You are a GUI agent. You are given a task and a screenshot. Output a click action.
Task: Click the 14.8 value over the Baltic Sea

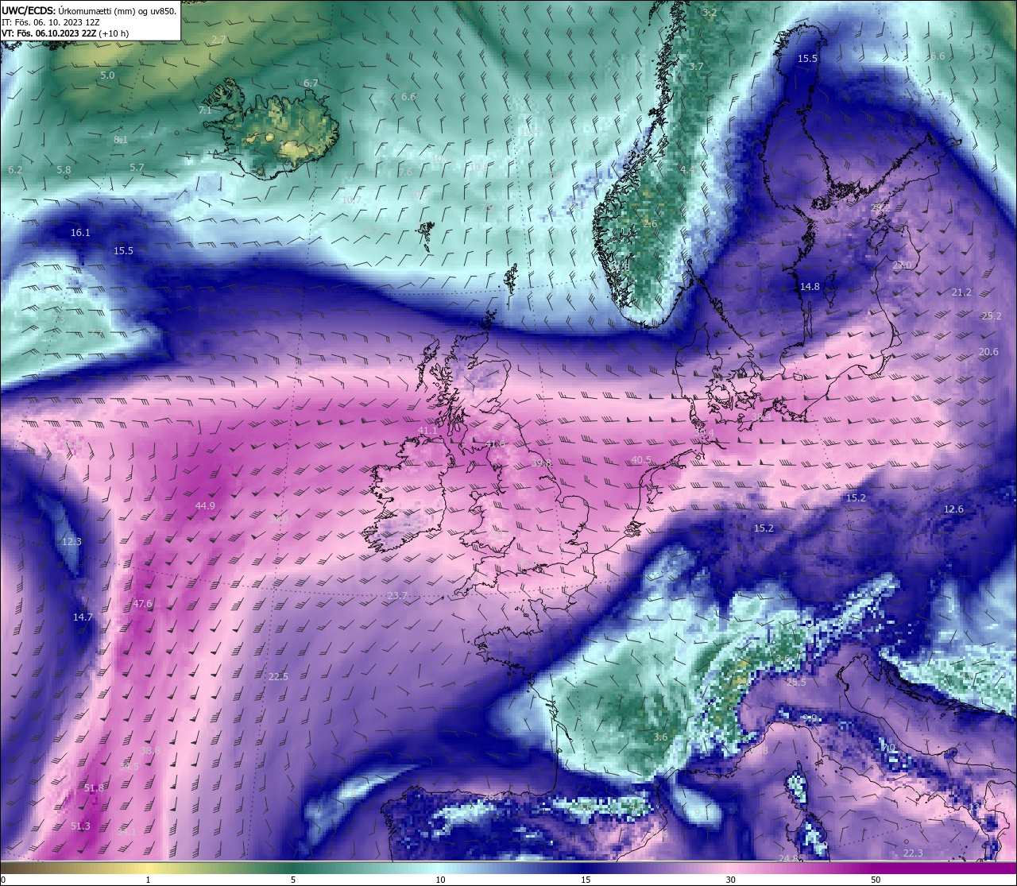pos(810,287)
